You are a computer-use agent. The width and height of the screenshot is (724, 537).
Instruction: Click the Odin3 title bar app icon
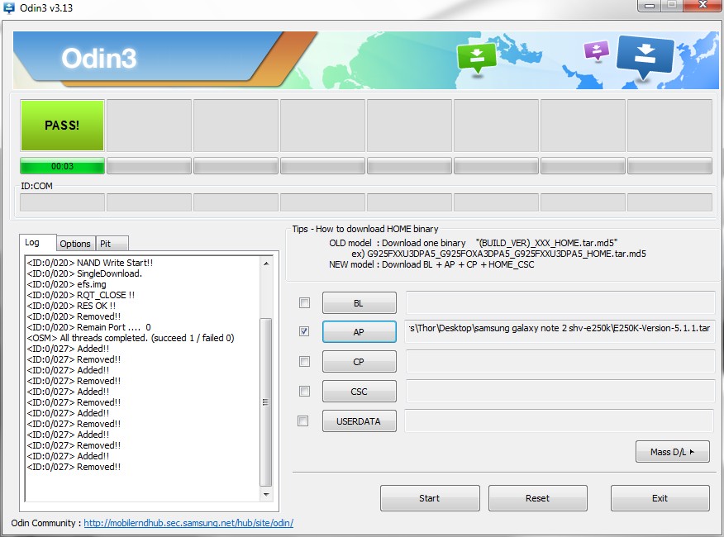(x=9, y=7)
